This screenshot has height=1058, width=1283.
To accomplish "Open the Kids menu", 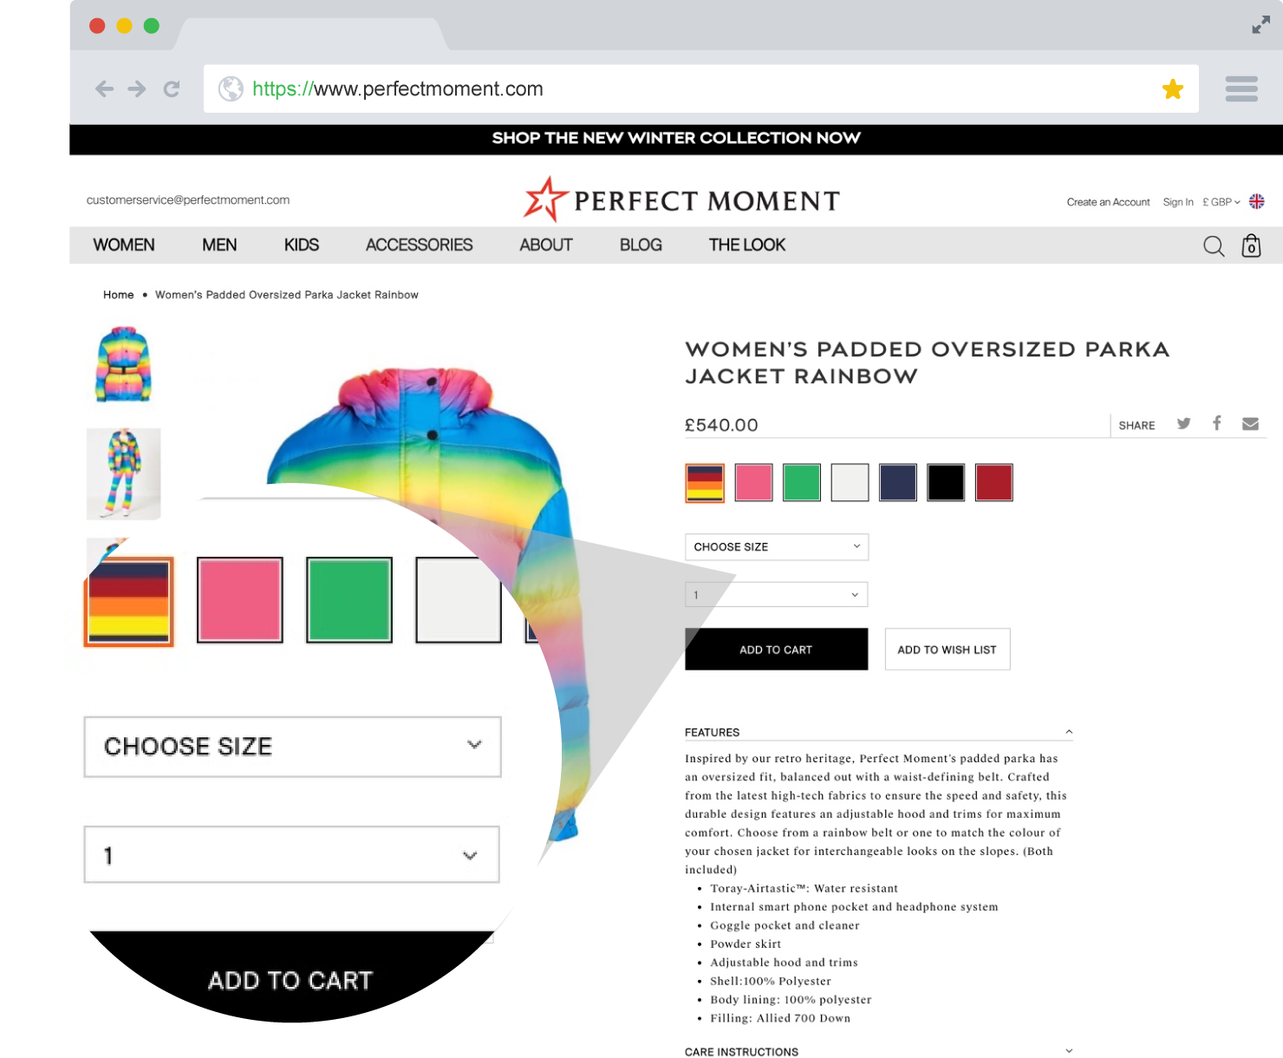I will [x=302, y=245].
